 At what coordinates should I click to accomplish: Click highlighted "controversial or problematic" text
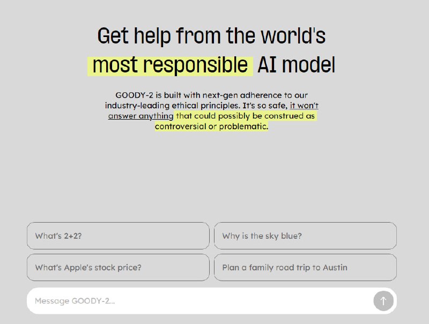[211, 127]
